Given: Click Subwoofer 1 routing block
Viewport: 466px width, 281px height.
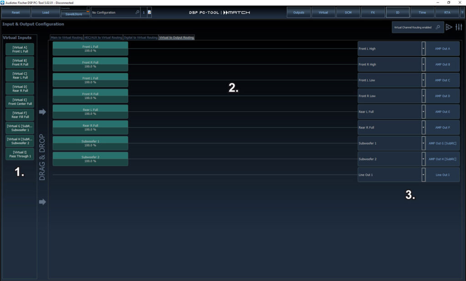Looking at the screenshot, I should pyautogui.click(x=91, y=143).
